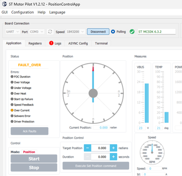Click the green connection check icon
Screen dimensions: 182x176
click(132, 32)
